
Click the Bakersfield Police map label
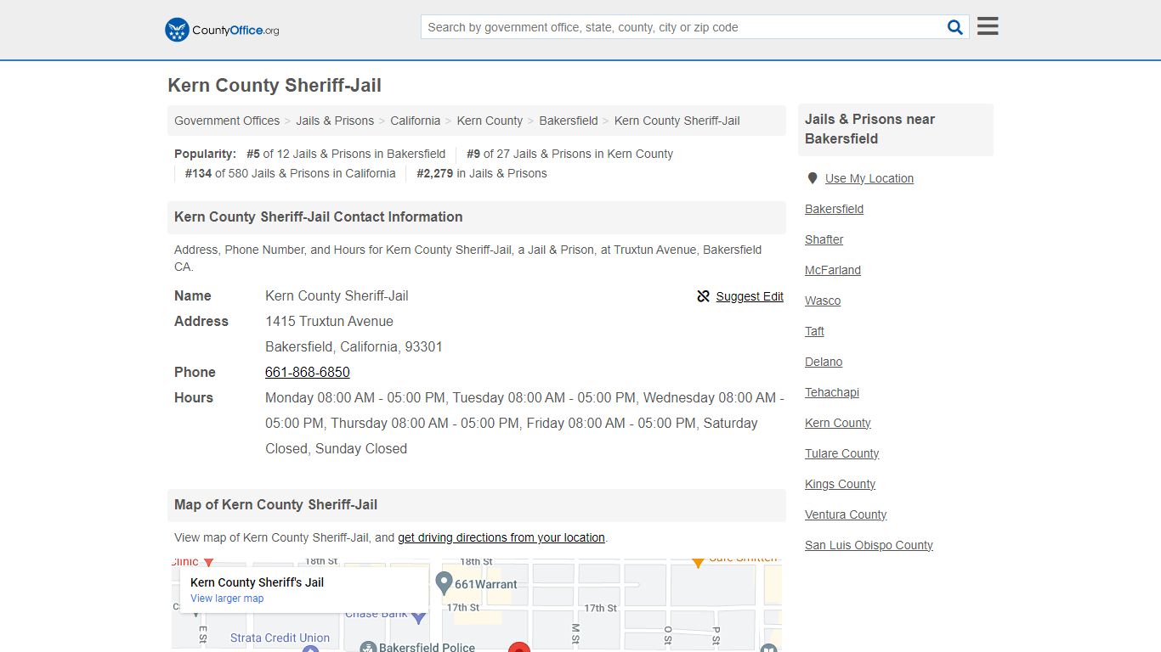[427, 647]
